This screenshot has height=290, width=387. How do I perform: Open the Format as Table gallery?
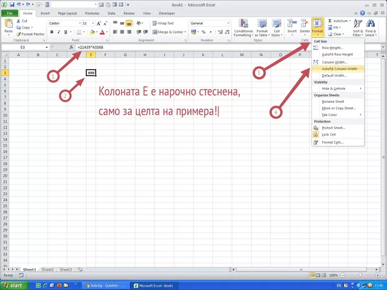262,28
